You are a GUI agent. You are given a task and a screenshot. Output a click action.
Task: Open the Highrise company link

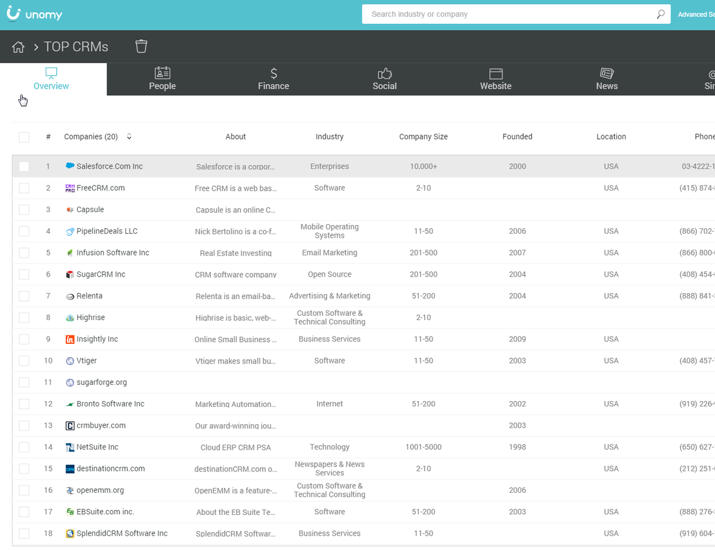[91, 318]
